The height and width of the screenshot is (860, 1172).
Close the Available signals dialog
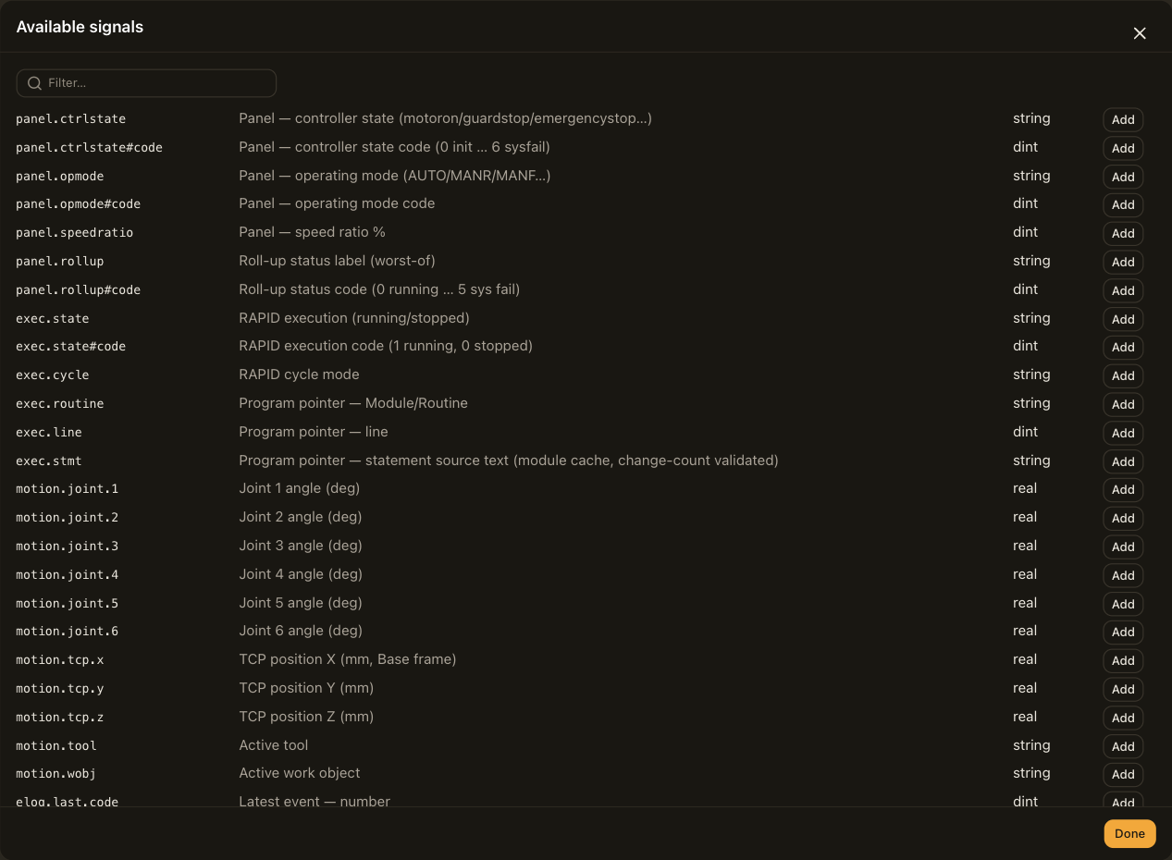1140,33
